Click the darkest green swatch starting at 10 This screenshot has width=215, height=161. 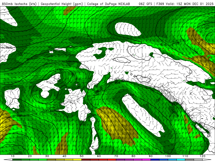click(x=17, y=160)
